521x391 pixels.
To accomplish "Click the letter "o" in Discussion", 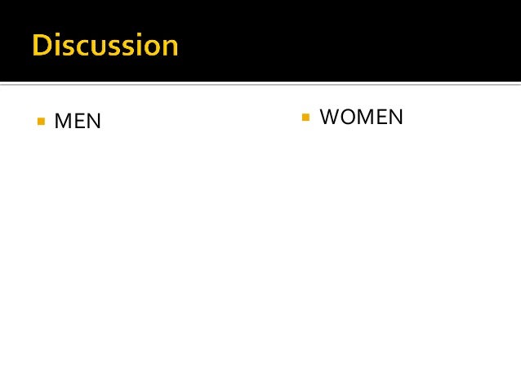I will click(x=151, y=48).
